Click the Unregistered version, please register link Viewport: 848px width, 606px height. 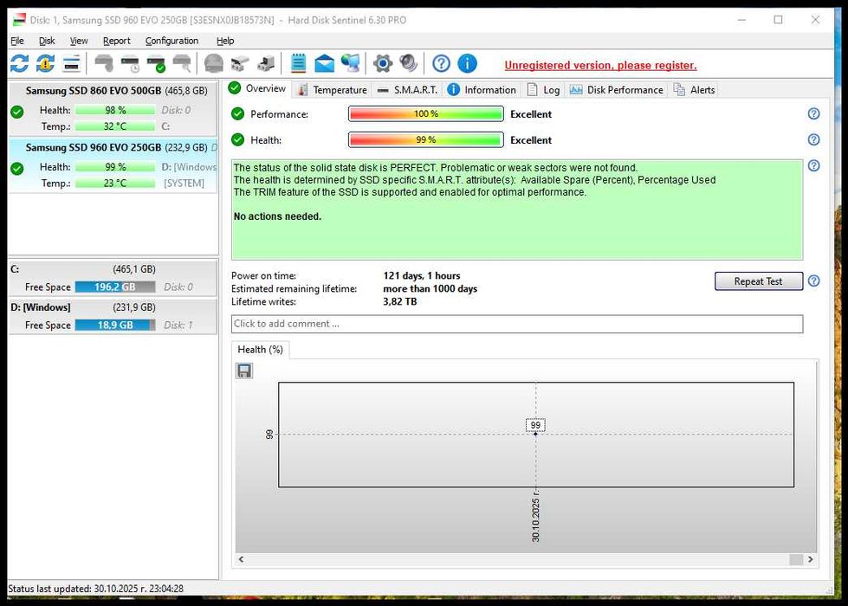600,66
